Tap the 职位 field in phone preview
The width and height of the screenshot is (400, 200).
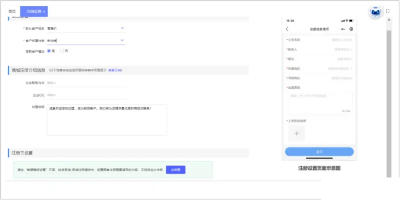(x=319, y=59)
